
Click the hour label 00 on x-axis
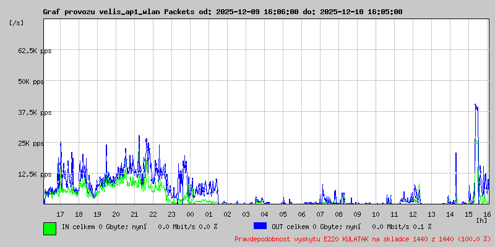(190, 214)
